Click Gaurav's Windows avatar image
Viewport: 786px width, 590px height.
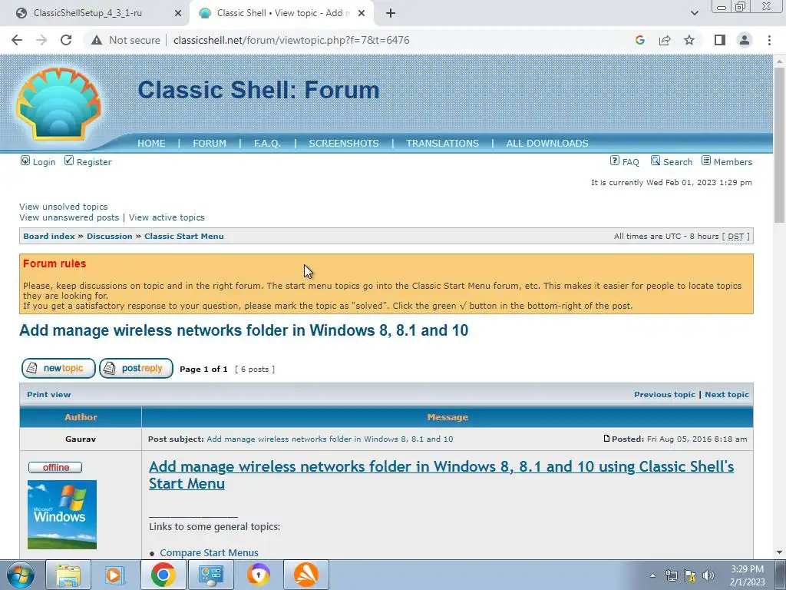coord(62,515)
